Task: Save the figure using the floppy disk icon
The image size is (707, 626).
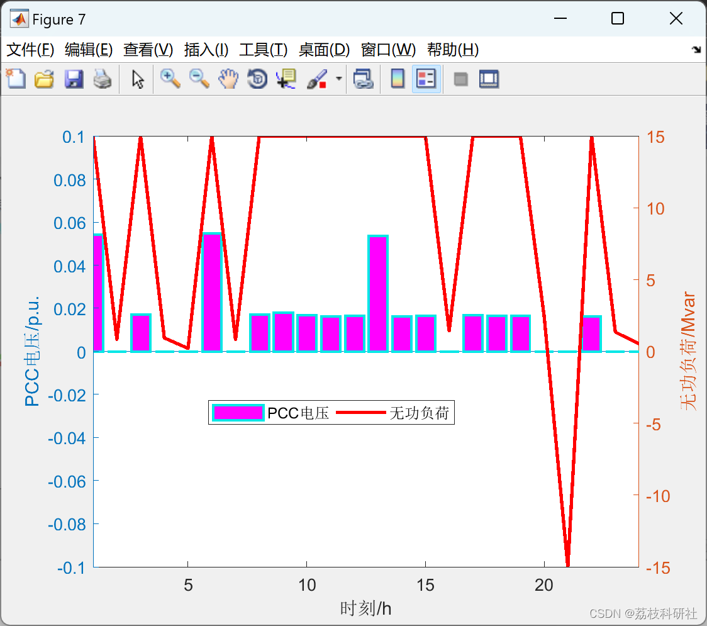Action: [74, 79]
